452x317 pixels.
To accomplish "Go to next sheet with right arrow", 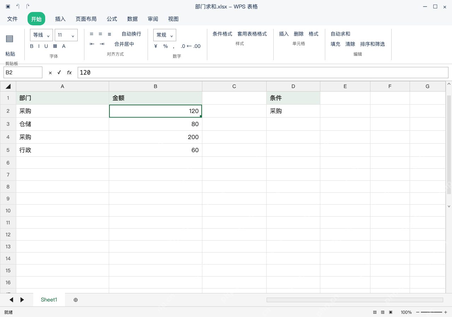I will pyautogui.click(x=22, y=300).
